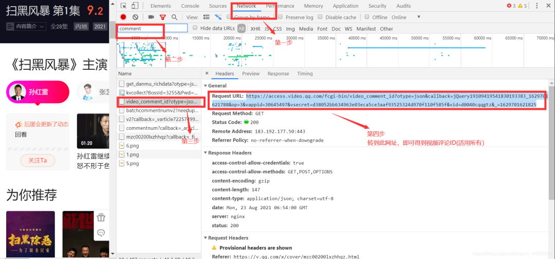
Task: Click the gift icon on the page
Action: (x=101, y=217)
